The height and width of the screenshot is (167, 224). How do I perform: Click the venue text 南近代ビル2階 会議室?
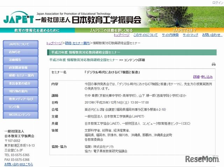[x=99, y=110]
